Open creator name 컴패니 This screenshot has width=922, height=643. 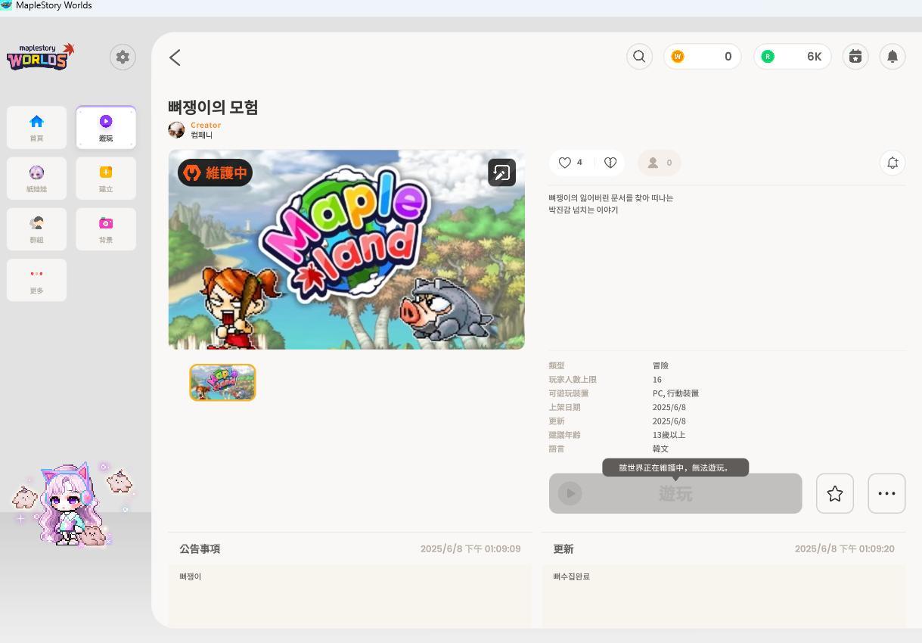pos(201,135)
